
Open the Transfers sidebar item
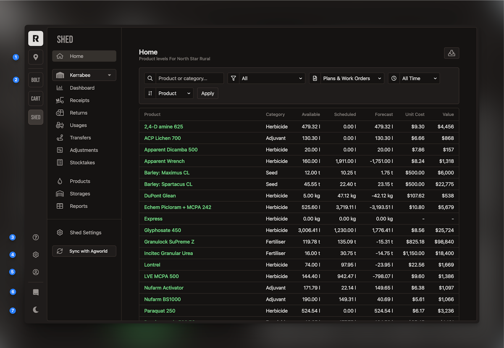[80, 138]
